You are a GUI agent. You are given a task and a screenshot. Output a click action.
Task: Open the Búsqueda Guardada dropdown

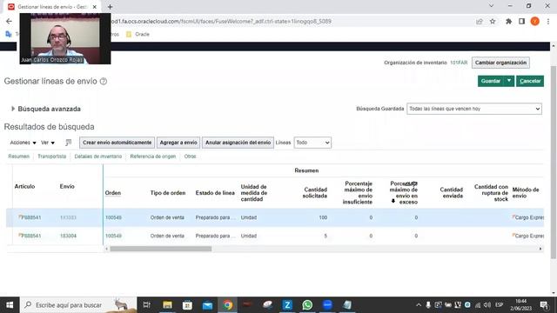point(473,109)
